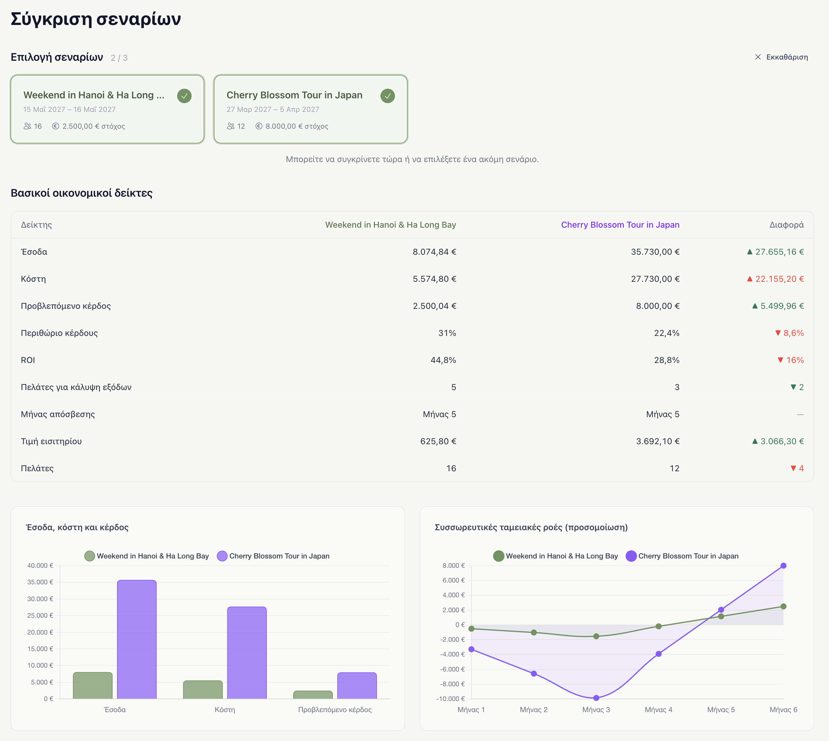Click the green up arrow beside 5.499,96 €
This screenshot has height=741, width=829.
click(755, 306)
